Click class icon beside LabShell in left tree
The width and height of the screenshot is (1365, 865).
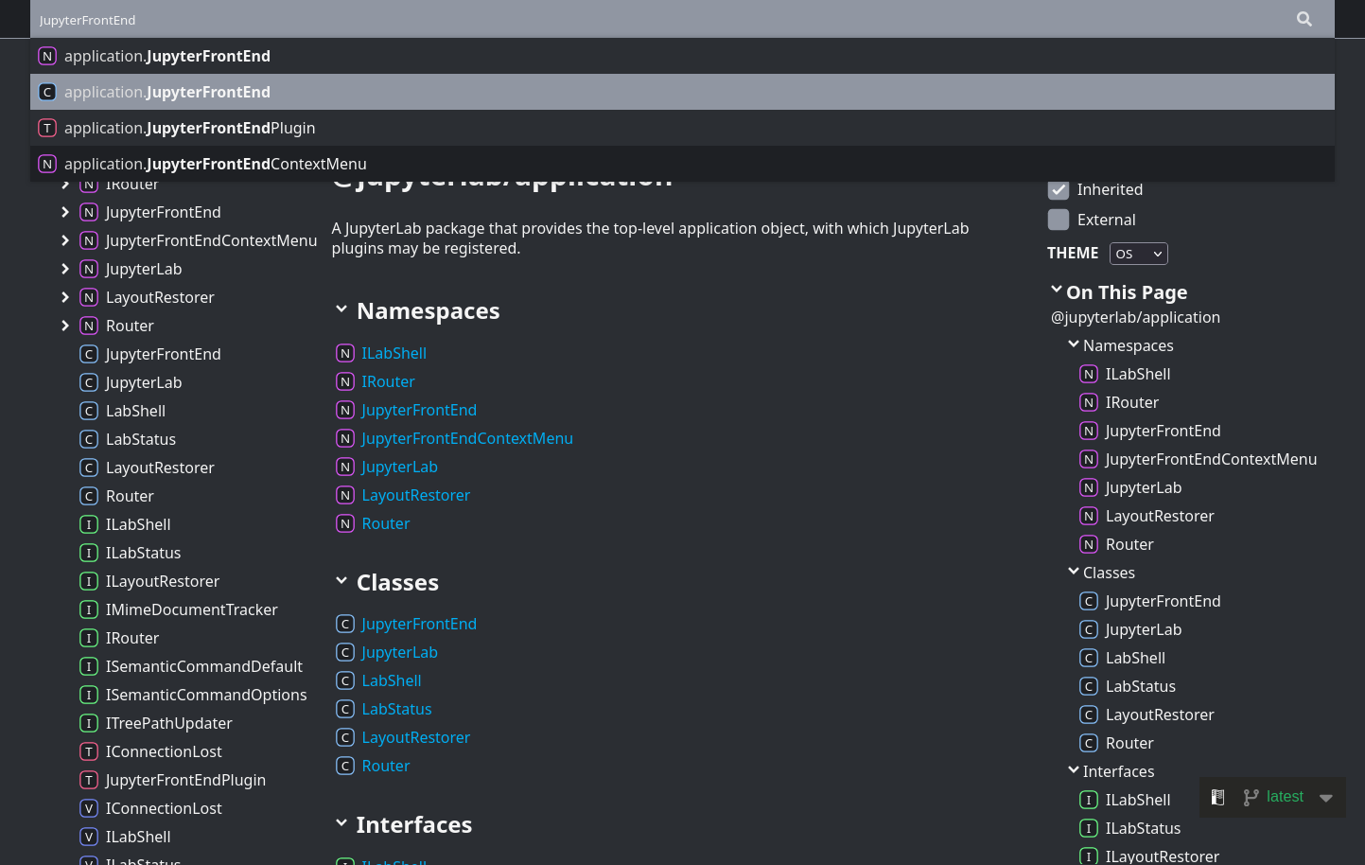point(89,411)
